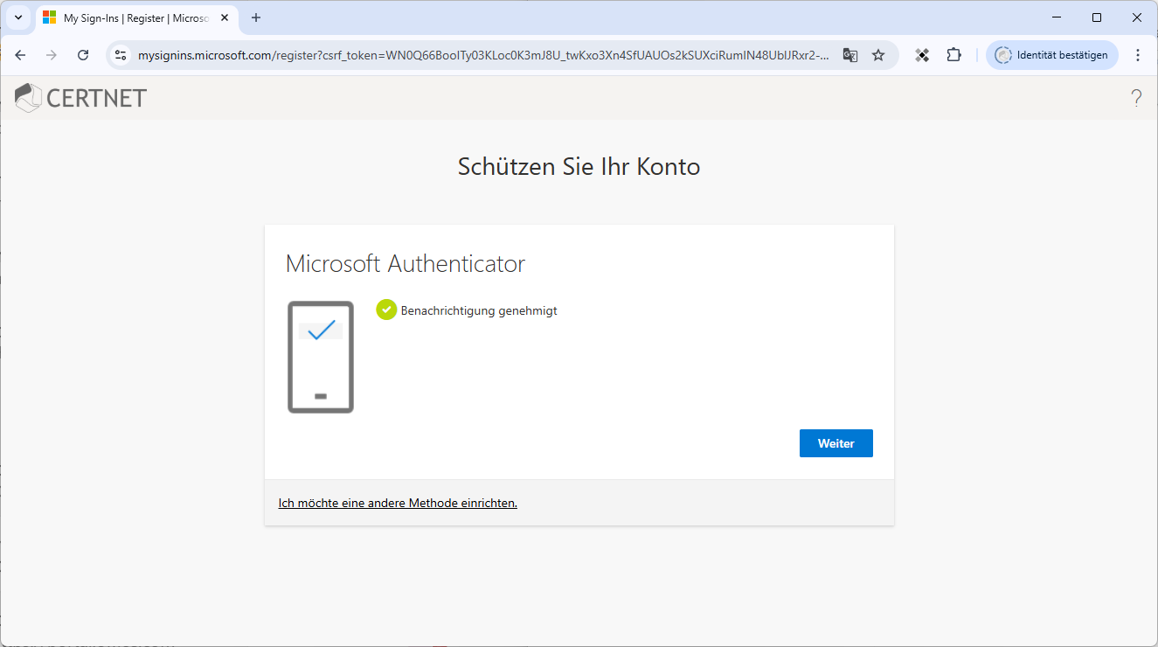The width and height of the screenshot is (1158, 647).
Task: Close the My Sign-Ins tab
Action: 225,17
